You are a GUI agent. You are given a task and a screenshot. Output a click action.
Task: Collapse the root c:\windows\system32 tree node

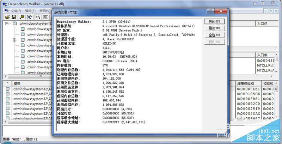point(7,24)
